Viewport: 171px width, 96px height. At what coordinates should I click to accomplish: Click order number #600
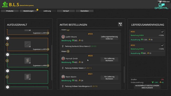click(90, 56)
